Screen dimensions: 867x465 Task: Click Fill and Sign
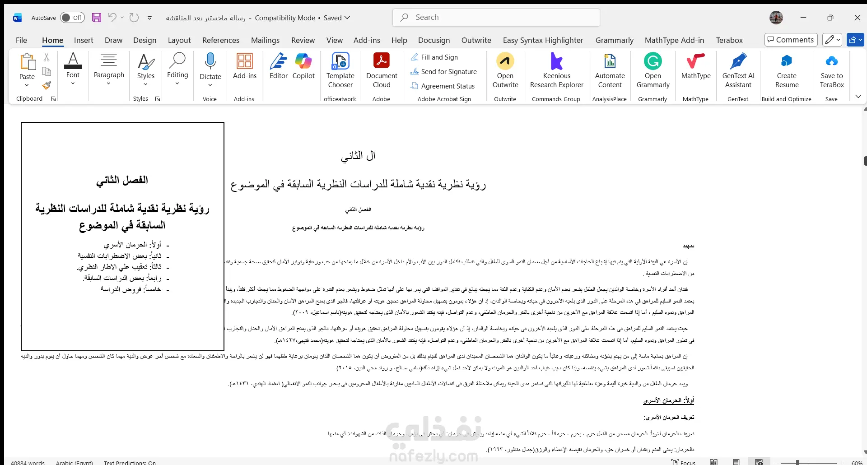434,57
